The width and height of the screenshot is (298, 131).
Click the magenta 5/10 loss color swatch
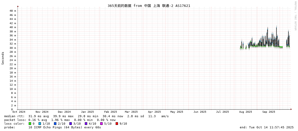(101, 124)
